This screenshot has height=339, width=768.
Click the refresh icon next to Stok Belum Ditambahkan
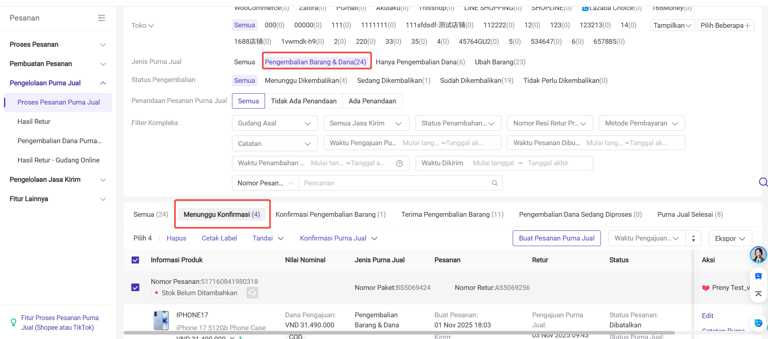pyautogui.click(x=252, y=293)
